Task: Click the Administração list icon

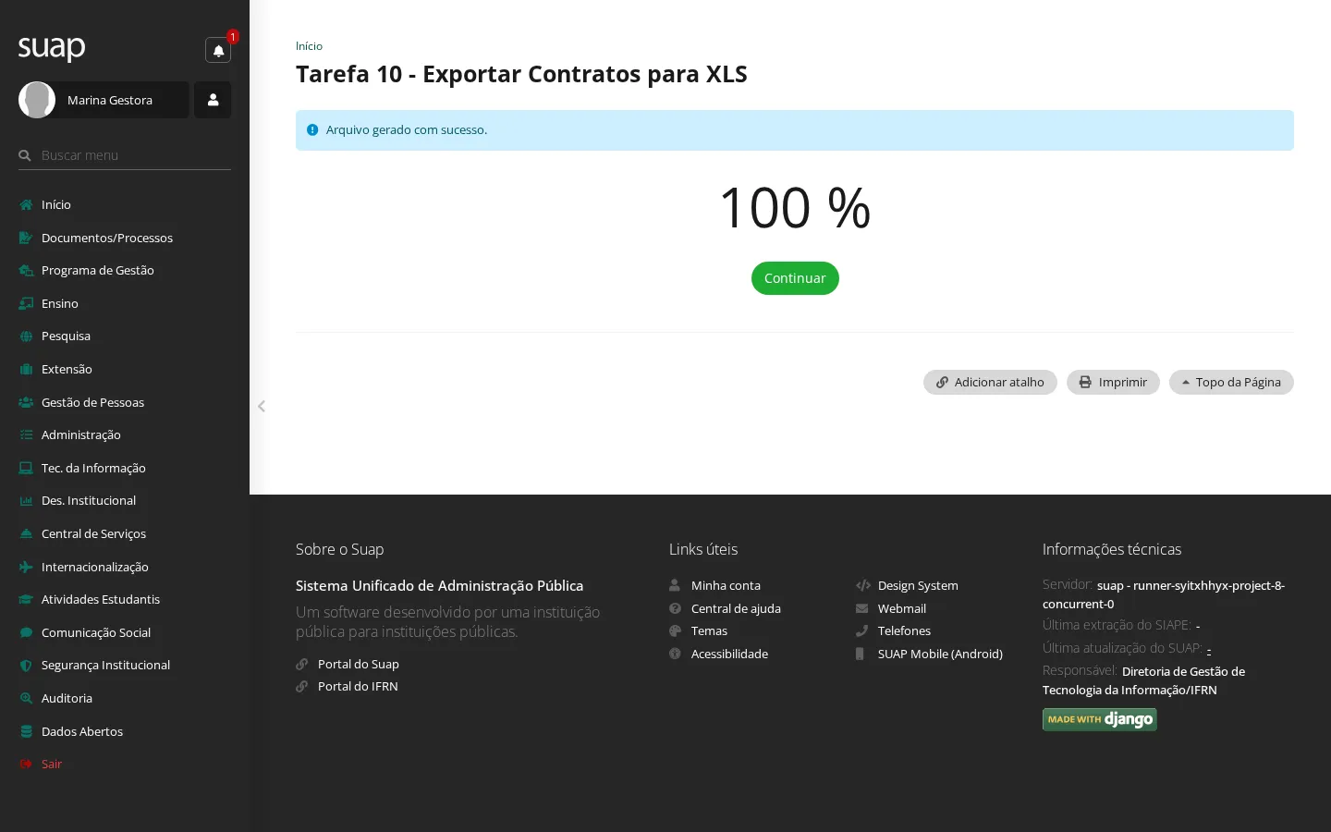Action: (26, 435)
